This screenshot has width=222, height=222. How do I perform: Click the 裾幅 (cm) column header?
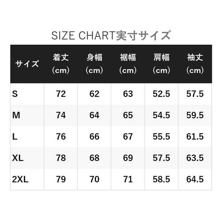(128, 64)
